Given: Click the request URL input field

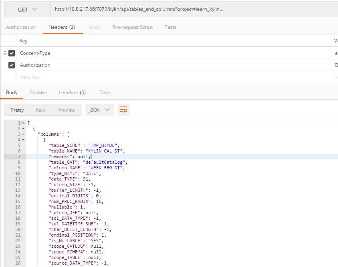Looking at the screenshot, I should (194, 10).
